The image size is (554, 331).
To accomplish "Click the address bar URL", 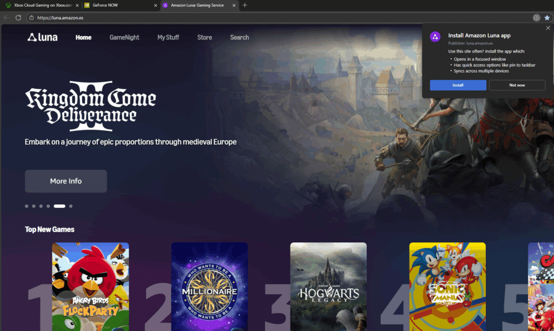I will [x=61, y=18].
